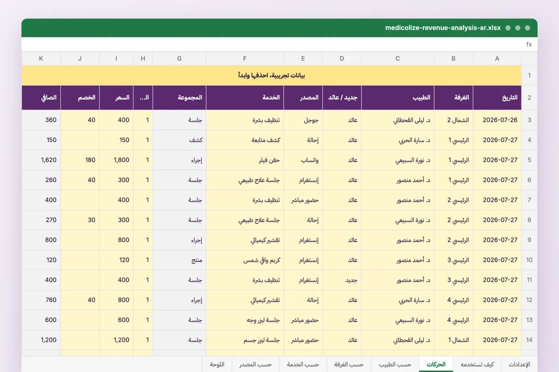Switch to the حسب الخدمة sheet
559x372 pixels.
coord(303,365)
